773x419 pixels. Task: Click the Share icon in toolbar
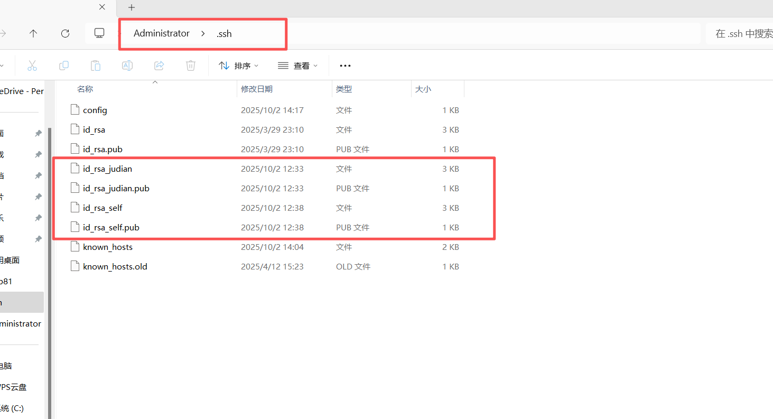pyautogui.click(x=159, y=66)
